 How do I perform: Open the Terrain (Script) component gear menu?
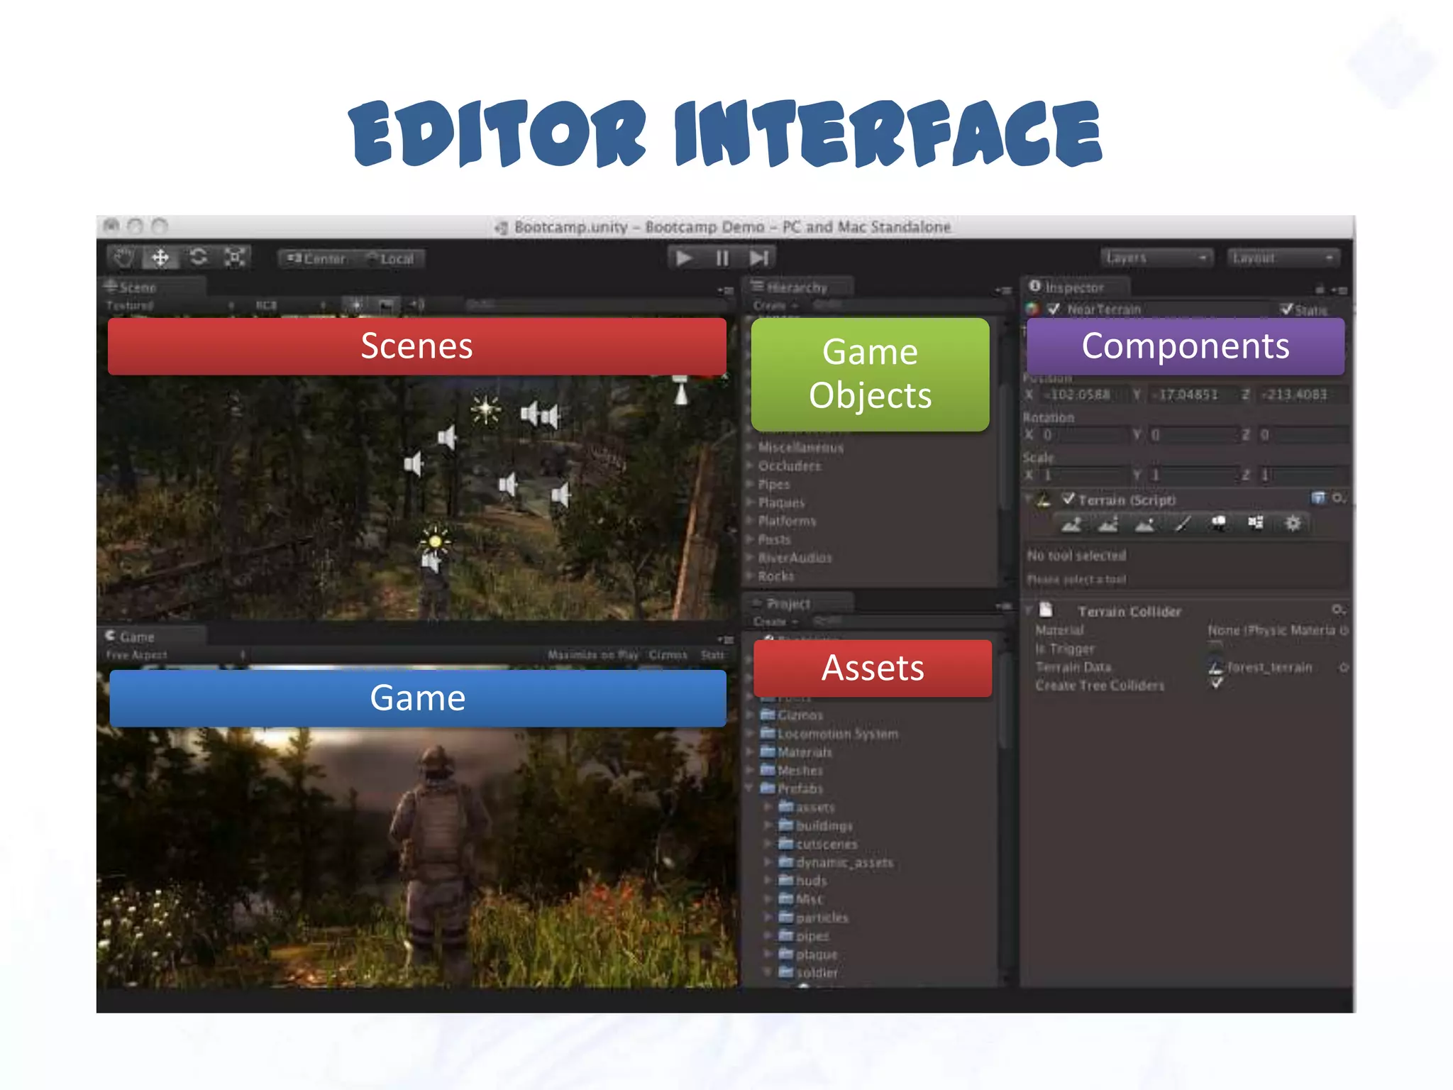point(1339,498)
